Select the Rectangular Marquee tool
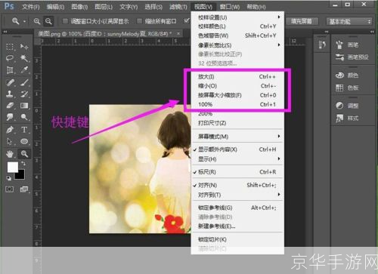This screenshot has height=274, width=378. click(10, 47)
